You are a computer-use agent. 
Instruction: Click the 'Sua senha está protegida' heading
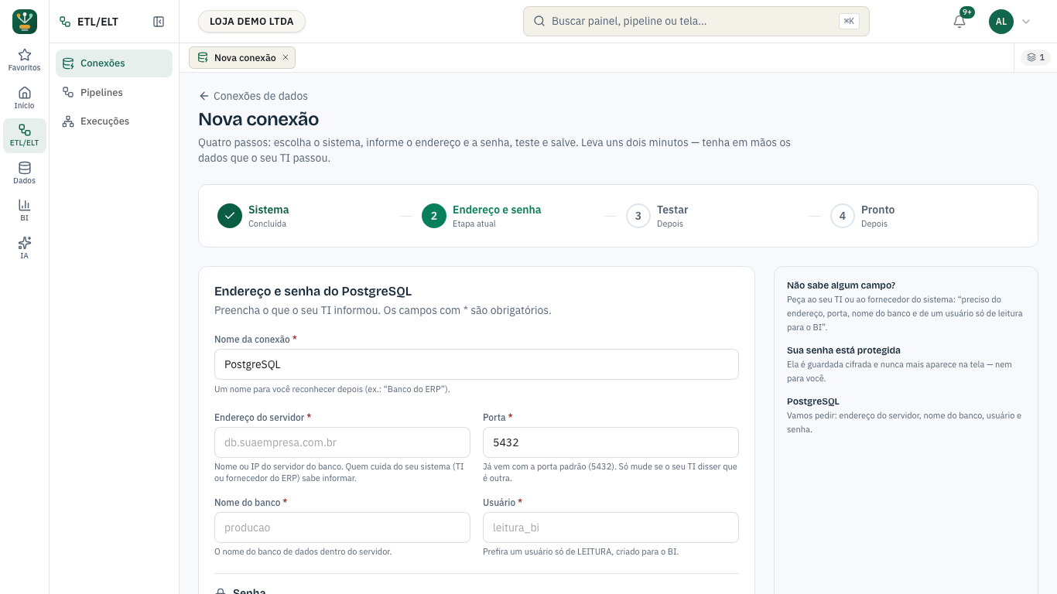(843, 350)
